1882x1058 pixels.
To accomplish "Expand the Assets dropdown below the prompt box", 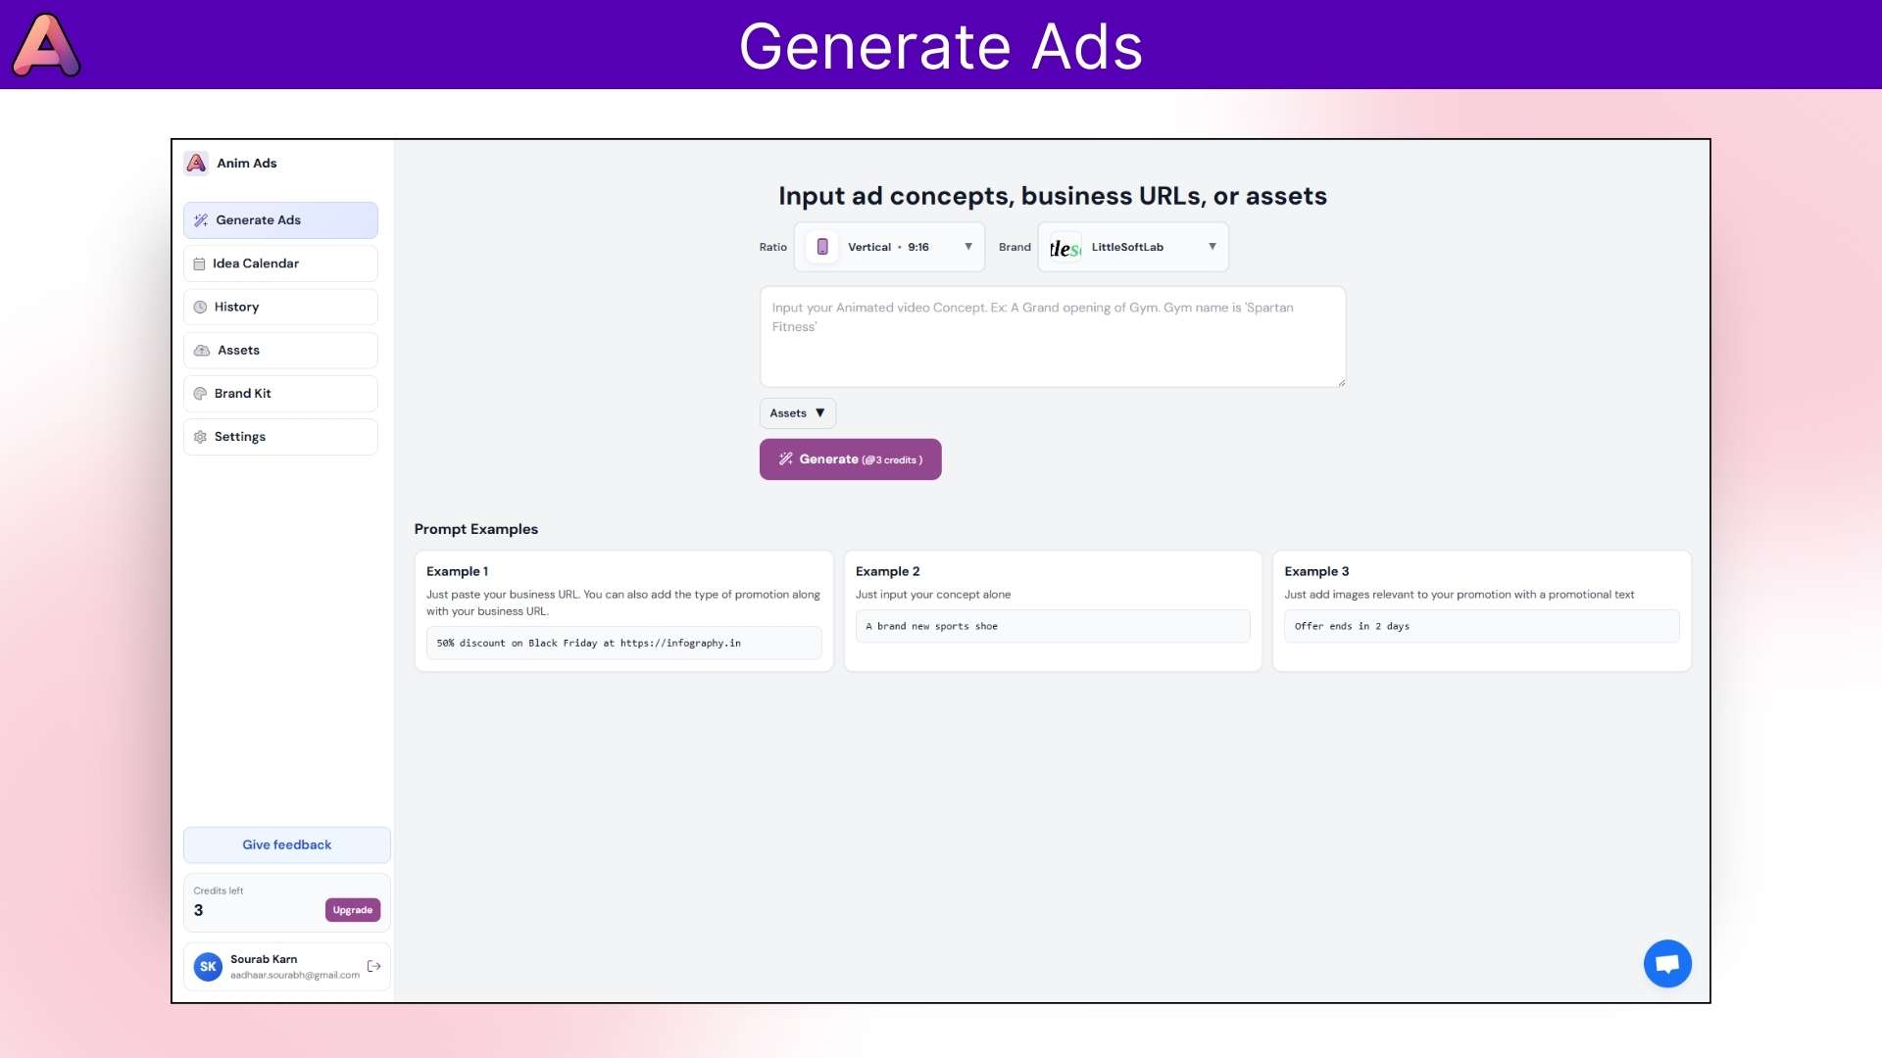I will click(x=797, y=412).
